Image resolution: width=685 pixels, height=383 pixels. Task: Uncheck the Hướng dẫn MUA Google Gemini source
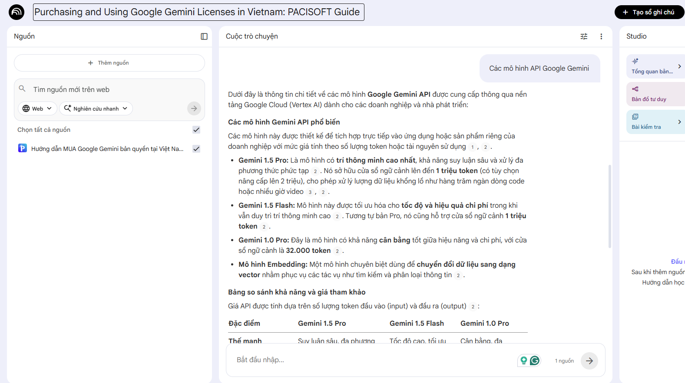pos(196,149)
